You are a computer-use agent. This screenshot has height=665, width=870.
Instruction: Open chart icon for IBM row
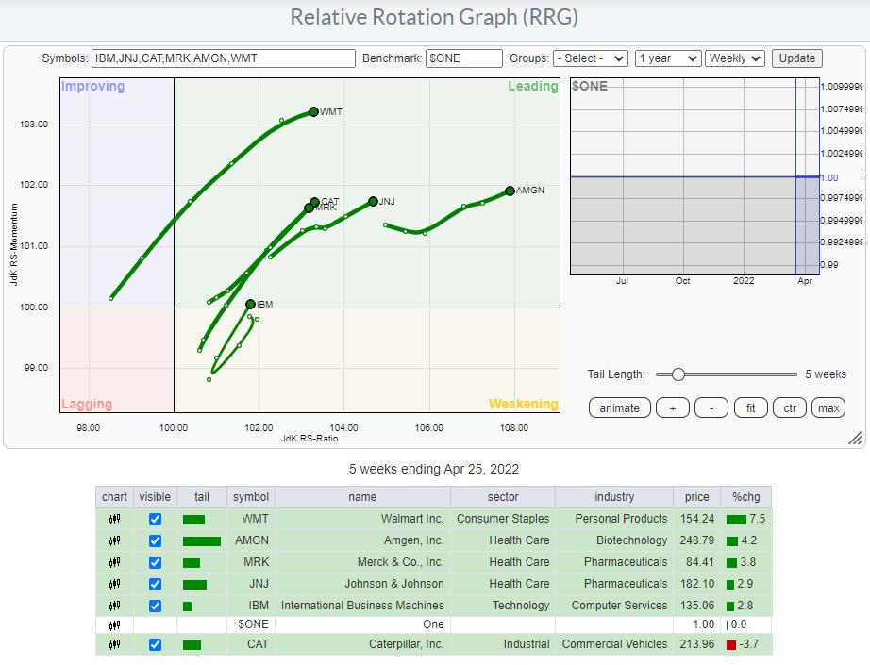114,606
